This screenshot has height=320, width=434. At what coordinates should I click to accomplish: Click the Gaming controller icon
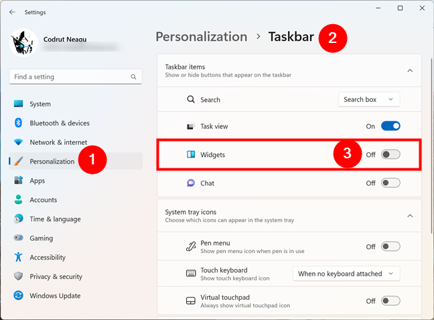(x=19, y=237)
